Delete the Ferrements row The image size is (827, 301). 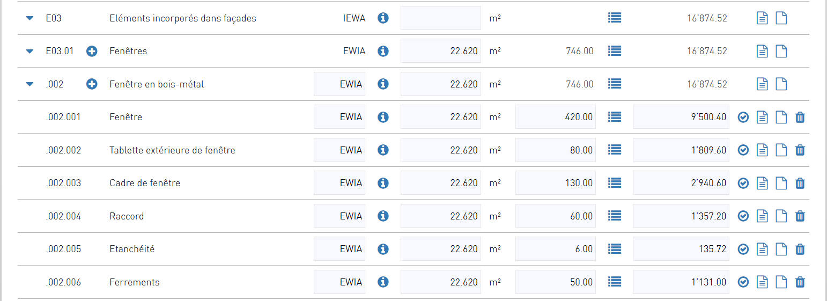pos(800,282)
